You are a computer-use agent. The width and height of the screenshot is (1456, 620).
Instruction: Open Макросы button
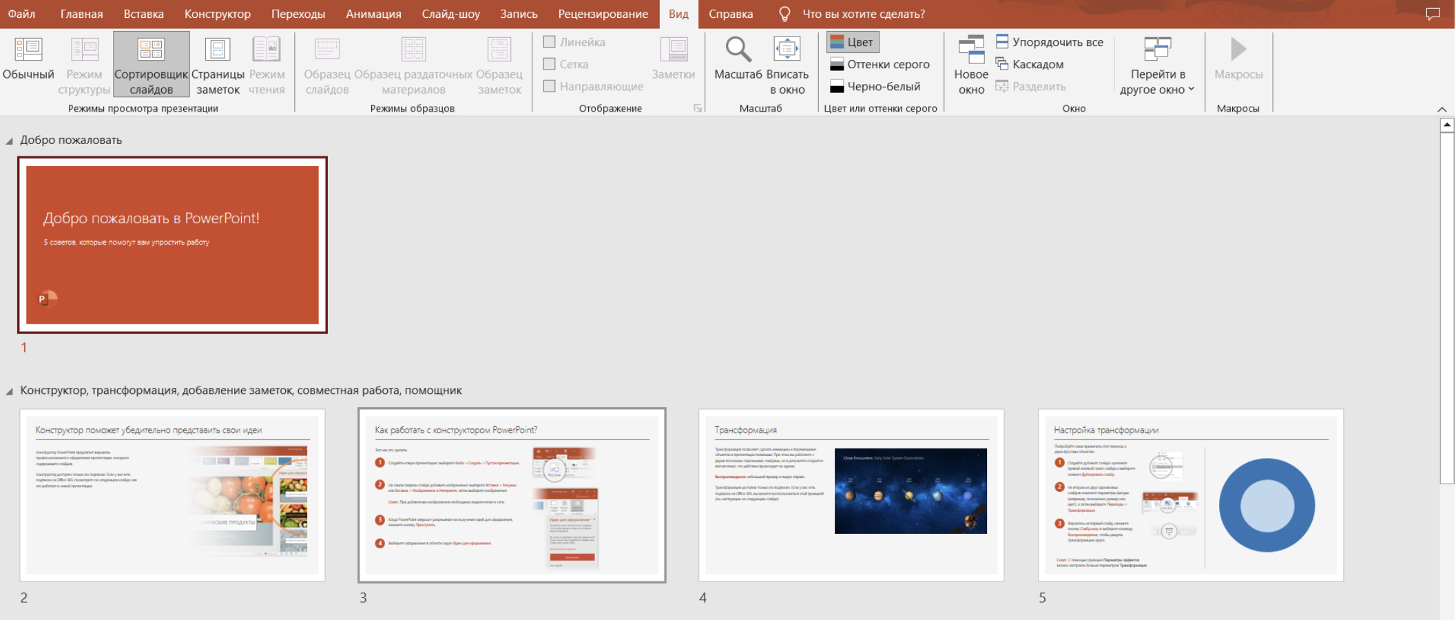tap(1238, 59)
